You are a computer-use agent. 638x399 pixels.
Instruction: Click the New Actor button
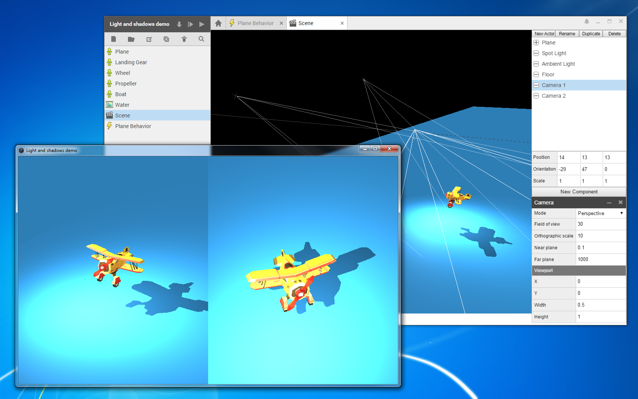tap(544, 34)
